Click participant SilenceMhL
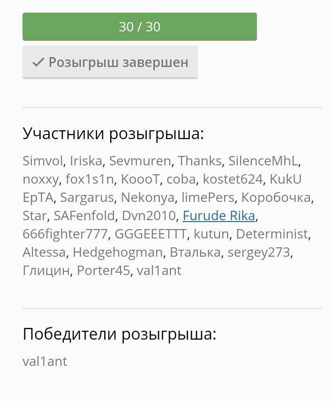Image resolution: width=331 pixels, height=401 pixels. pyautogui.click(x=263, y=161)
